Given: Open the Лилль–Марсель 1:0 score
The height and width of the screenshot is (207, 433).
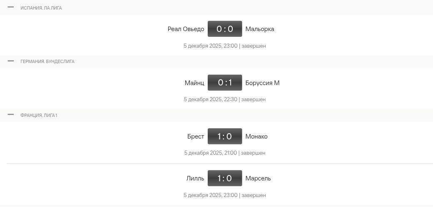Looking at the screenshot, I should click(225, 178).
